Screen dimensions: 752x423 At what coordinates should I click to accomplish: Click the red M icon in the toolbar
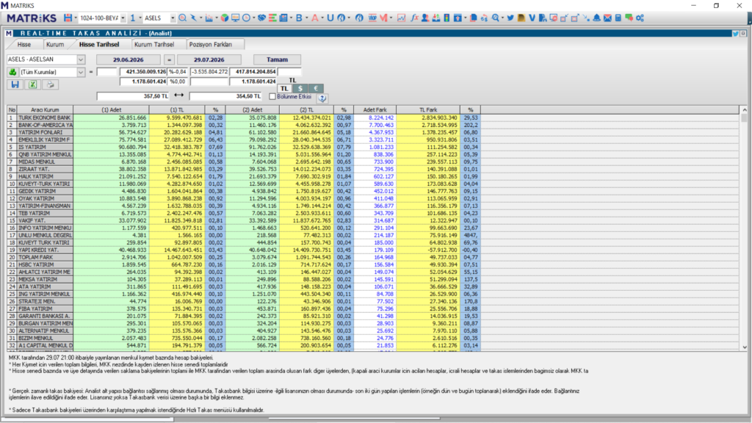(x=383, y=18)
